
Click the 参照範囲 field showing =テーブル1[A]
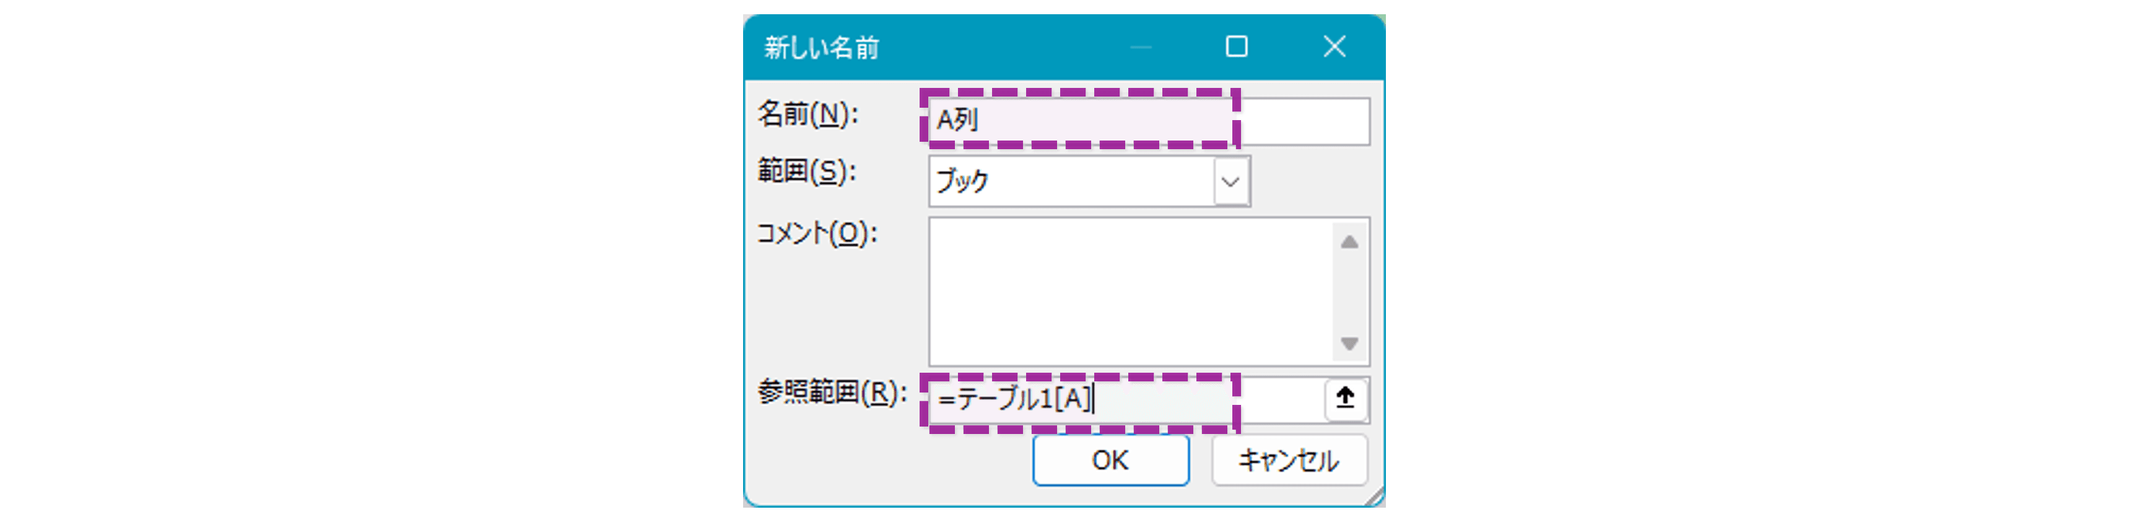pos(1074,400)
